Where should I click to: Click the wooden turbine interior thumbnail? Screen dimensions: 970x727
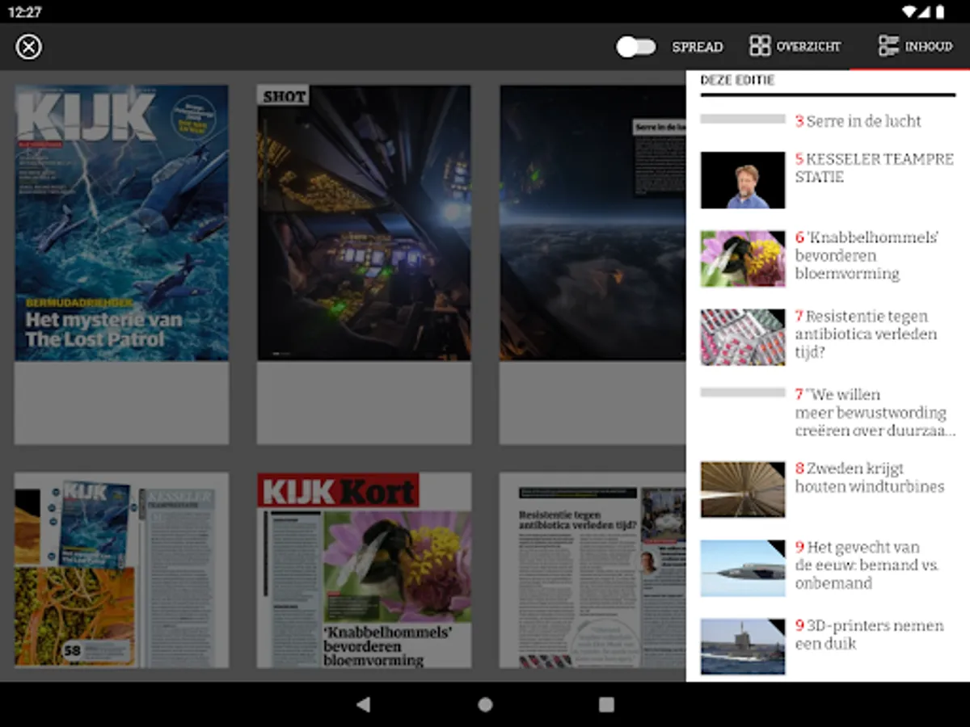pos(743,489)
